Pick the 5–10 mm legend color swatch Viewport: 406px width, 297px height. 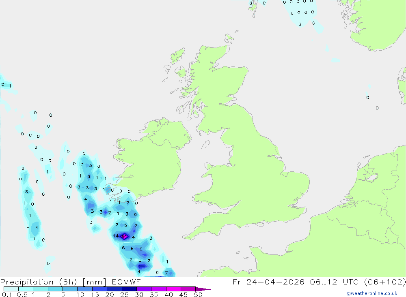click(x=70, y=289)
